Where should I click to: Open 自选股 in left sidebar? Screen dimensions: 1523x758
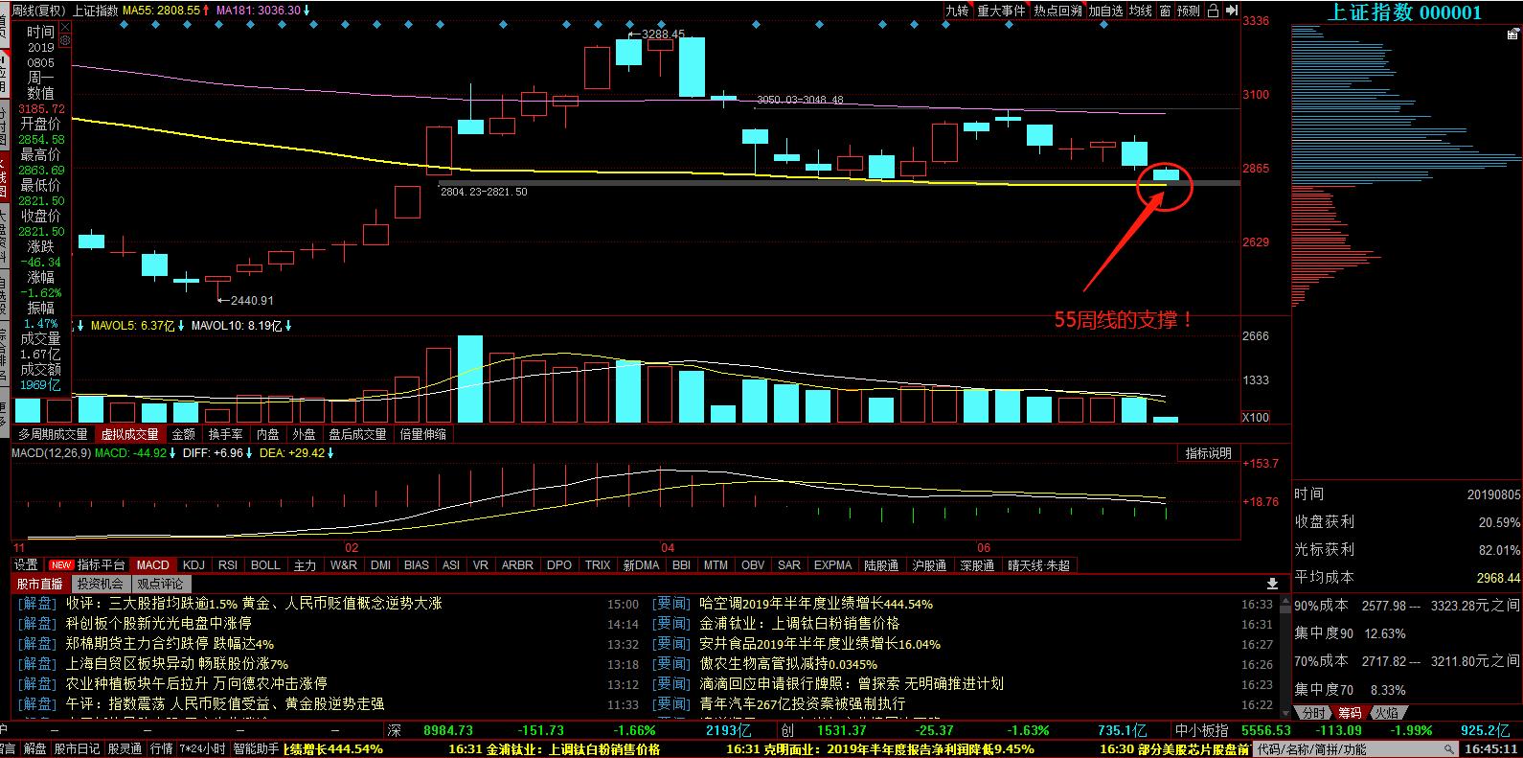(x=4, y=295)
